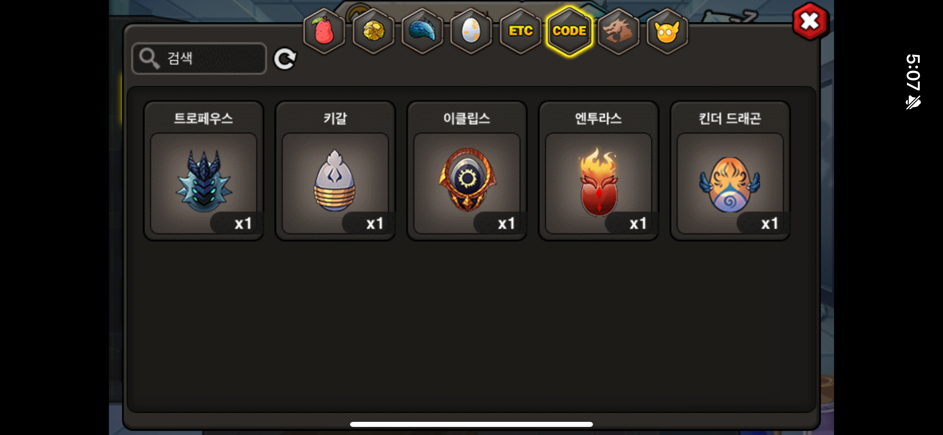The image size is (943, 435).
Task: Focus the 검색 search field
Action: click(x=199, y=59)
